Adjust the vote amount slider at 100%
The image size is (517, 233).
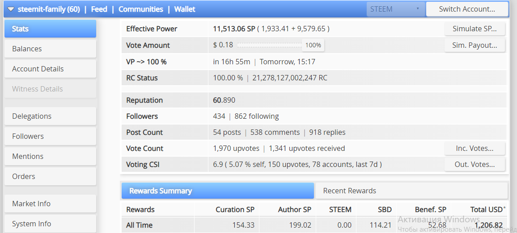[313, 45]
